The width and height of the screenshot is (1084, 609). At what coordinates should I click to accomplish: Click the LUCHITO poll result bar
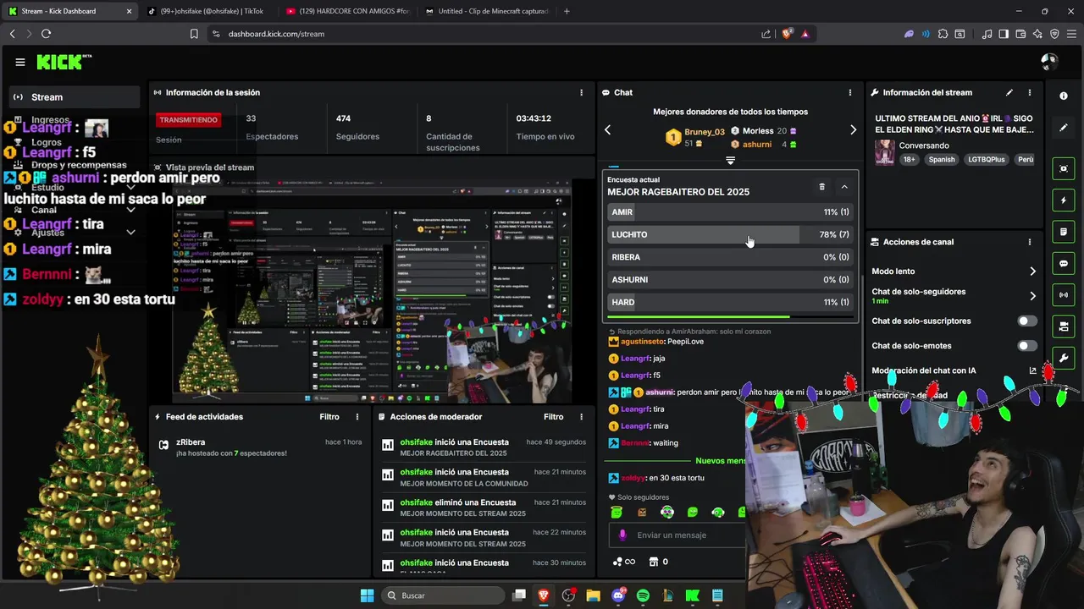[730, 234]
